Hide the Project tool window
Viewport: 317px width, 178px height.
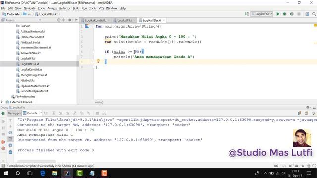click(76, 20)
